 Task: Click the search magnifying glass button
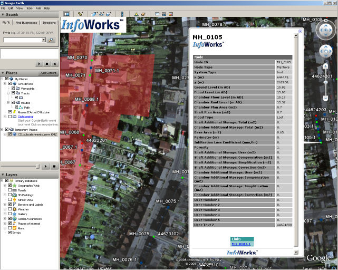51,40
